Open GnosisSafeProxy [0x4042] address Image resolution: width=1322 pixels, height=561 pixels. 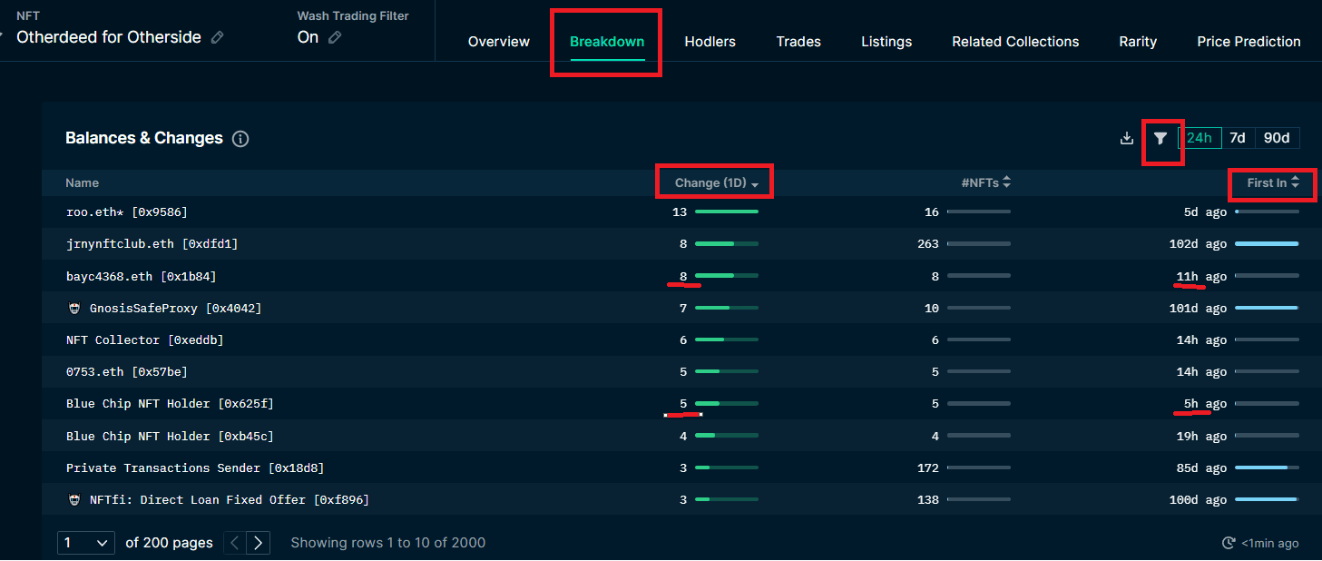[x=175, y=309]
